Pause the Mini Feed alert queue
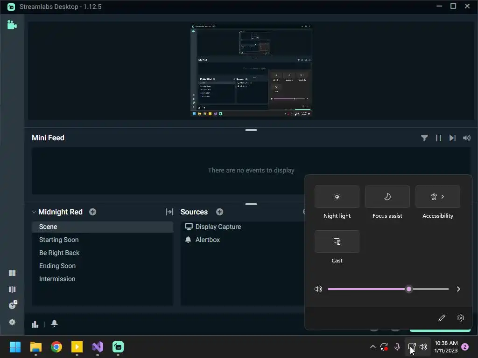Image resolution: width=478 pixels, height=358 pixels. coord(438,138)
